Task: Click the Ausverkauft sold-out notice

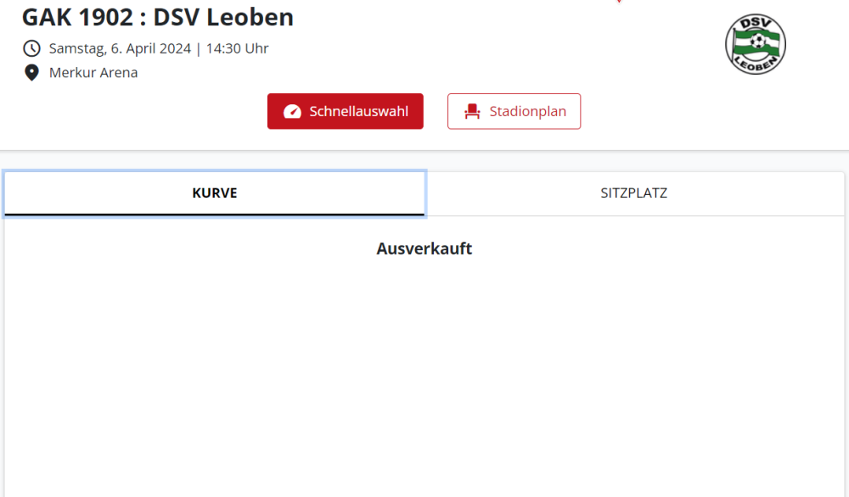Action: [x=424, y=248]
